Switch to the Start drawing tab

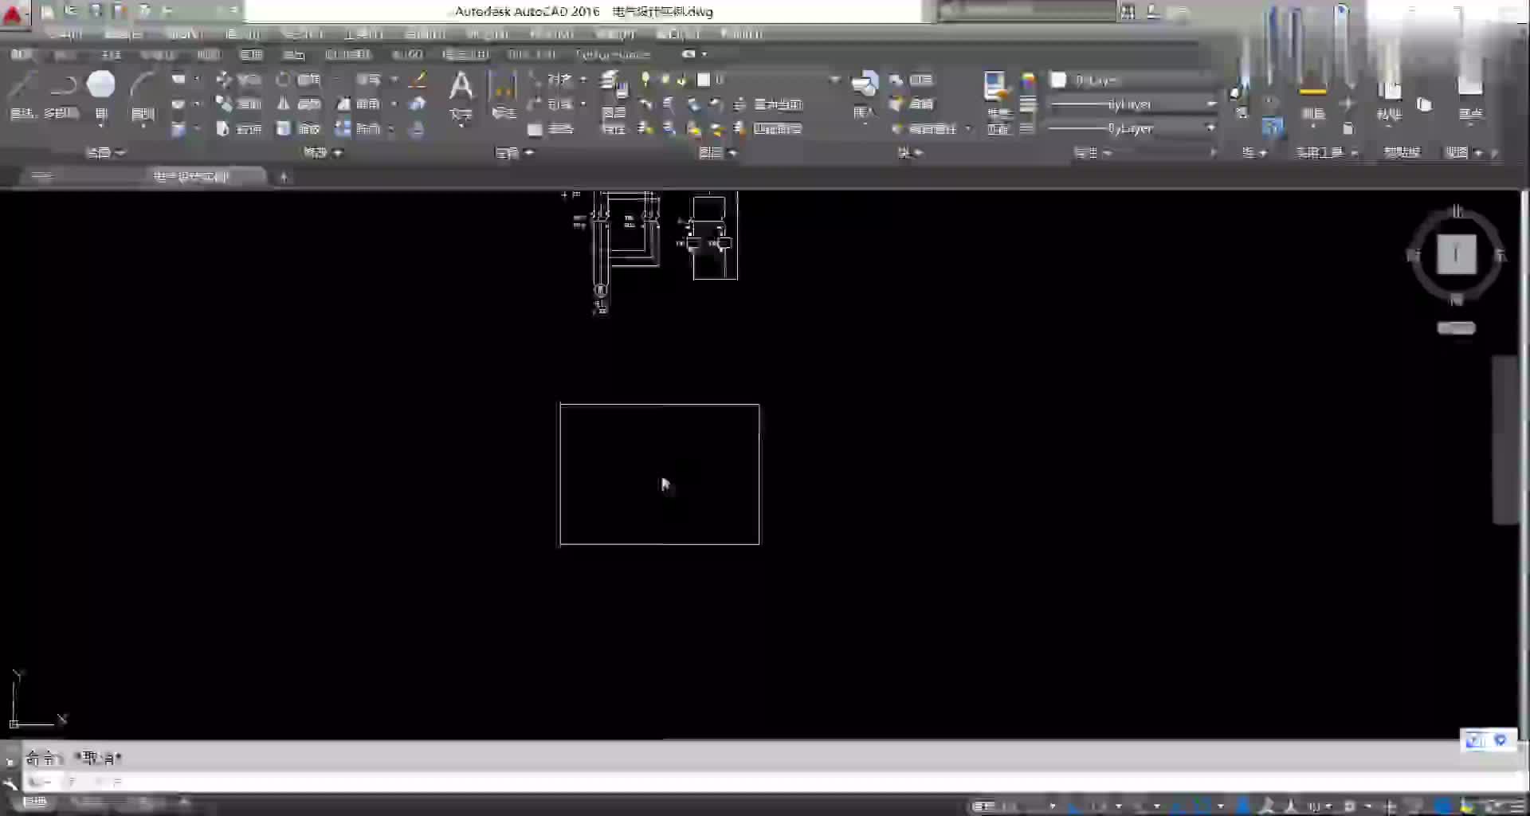point(42,177)
